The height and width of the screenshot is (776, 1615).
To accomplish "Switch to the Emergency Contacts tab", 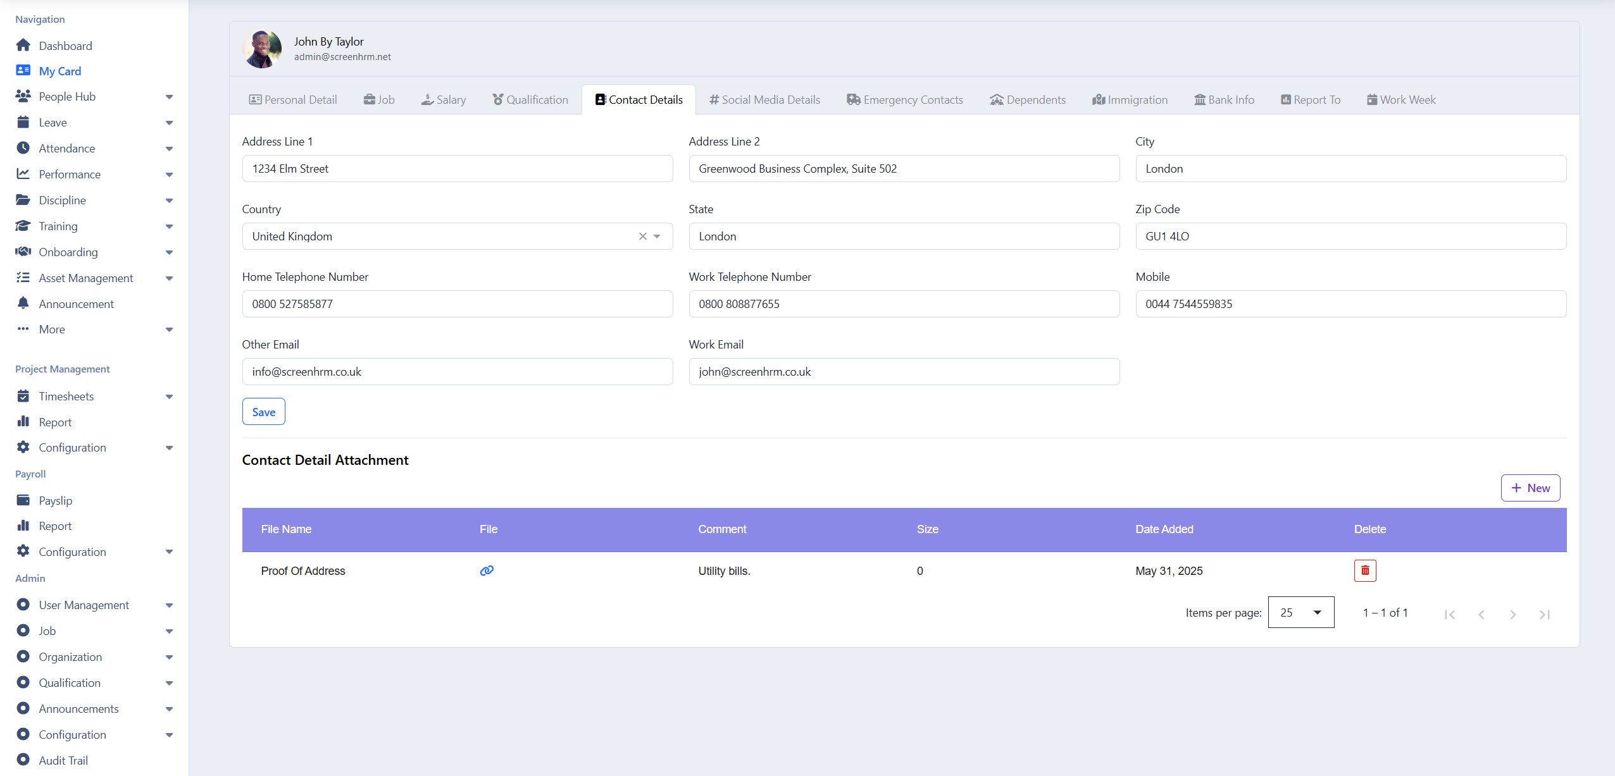I will click(905, 99).
